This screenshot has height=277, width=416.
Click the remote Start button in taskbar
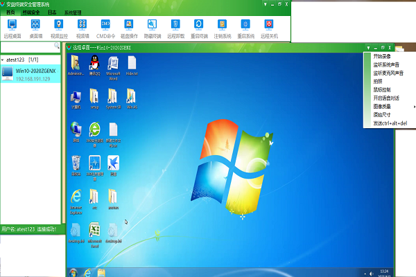(x=73, y=272)
